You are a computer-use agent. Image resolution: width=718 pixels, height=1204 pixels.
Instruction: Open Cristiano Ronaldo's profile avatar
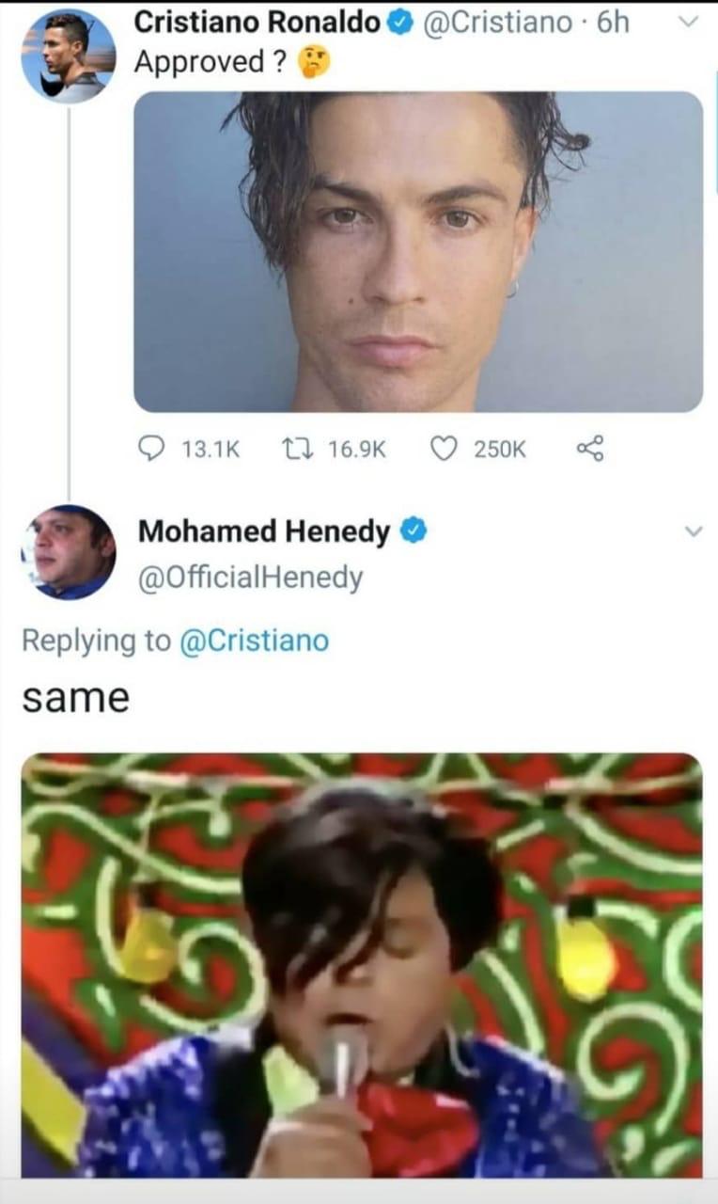coord(69,55)
